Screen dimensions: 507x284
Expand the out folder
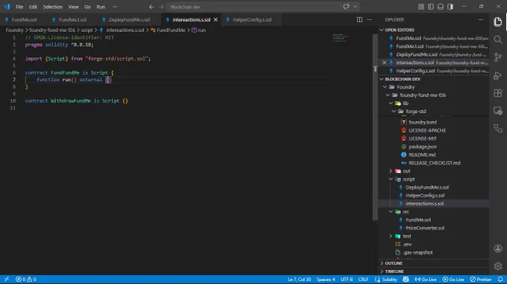[391, 171]
